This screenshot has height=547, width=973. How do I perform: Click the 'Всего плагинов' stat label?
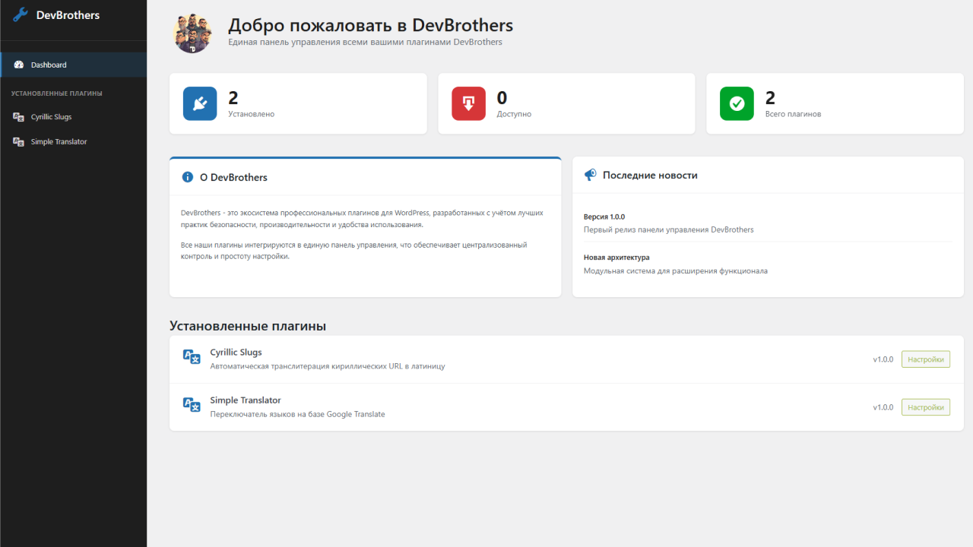[794, 114]
